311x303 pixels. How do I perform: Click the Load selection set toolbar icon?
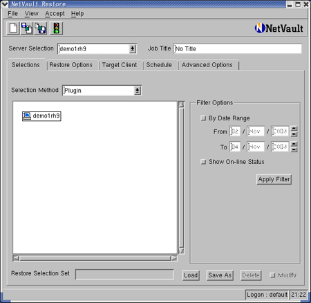(27, 28)
